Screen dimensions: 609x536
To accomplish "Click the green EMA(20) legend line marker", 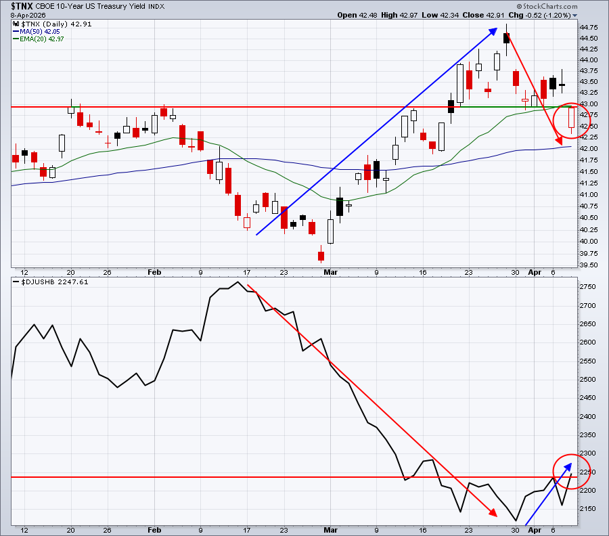I will click(x=16, y=39).
